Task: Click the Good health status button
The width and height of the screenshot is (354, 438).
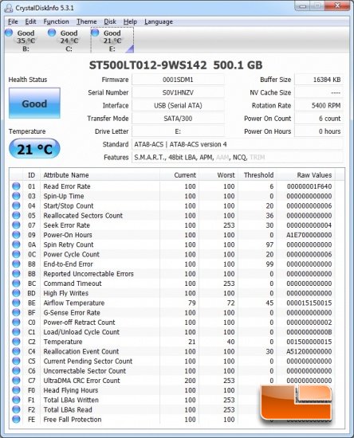Action: [34, 104]
